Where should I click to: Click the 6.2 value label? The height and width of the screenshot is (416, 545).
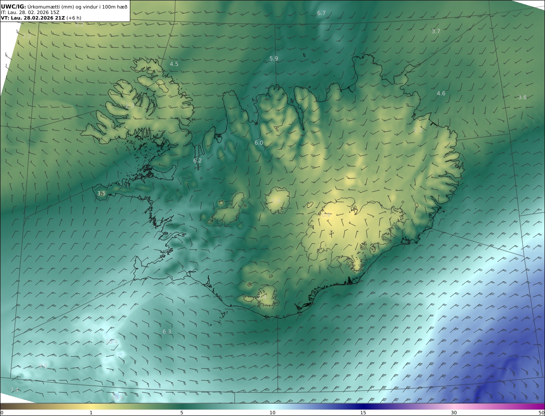point(198,161)
